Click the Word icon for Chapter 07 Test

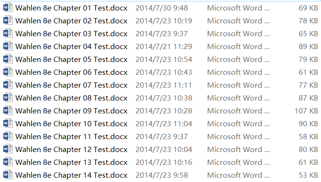(8, 85)
